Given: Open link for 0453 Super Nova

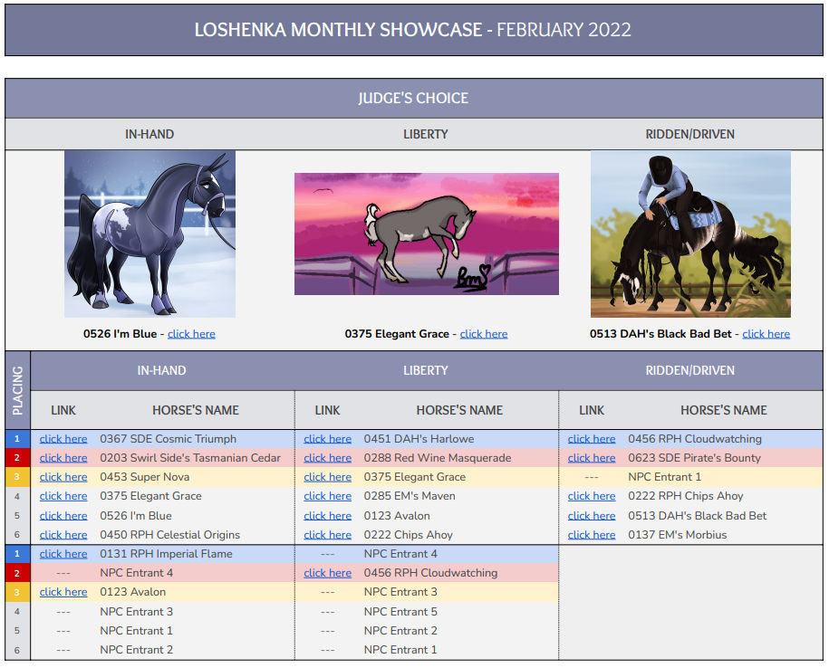Looking at the screenshot, I should 63,477.
